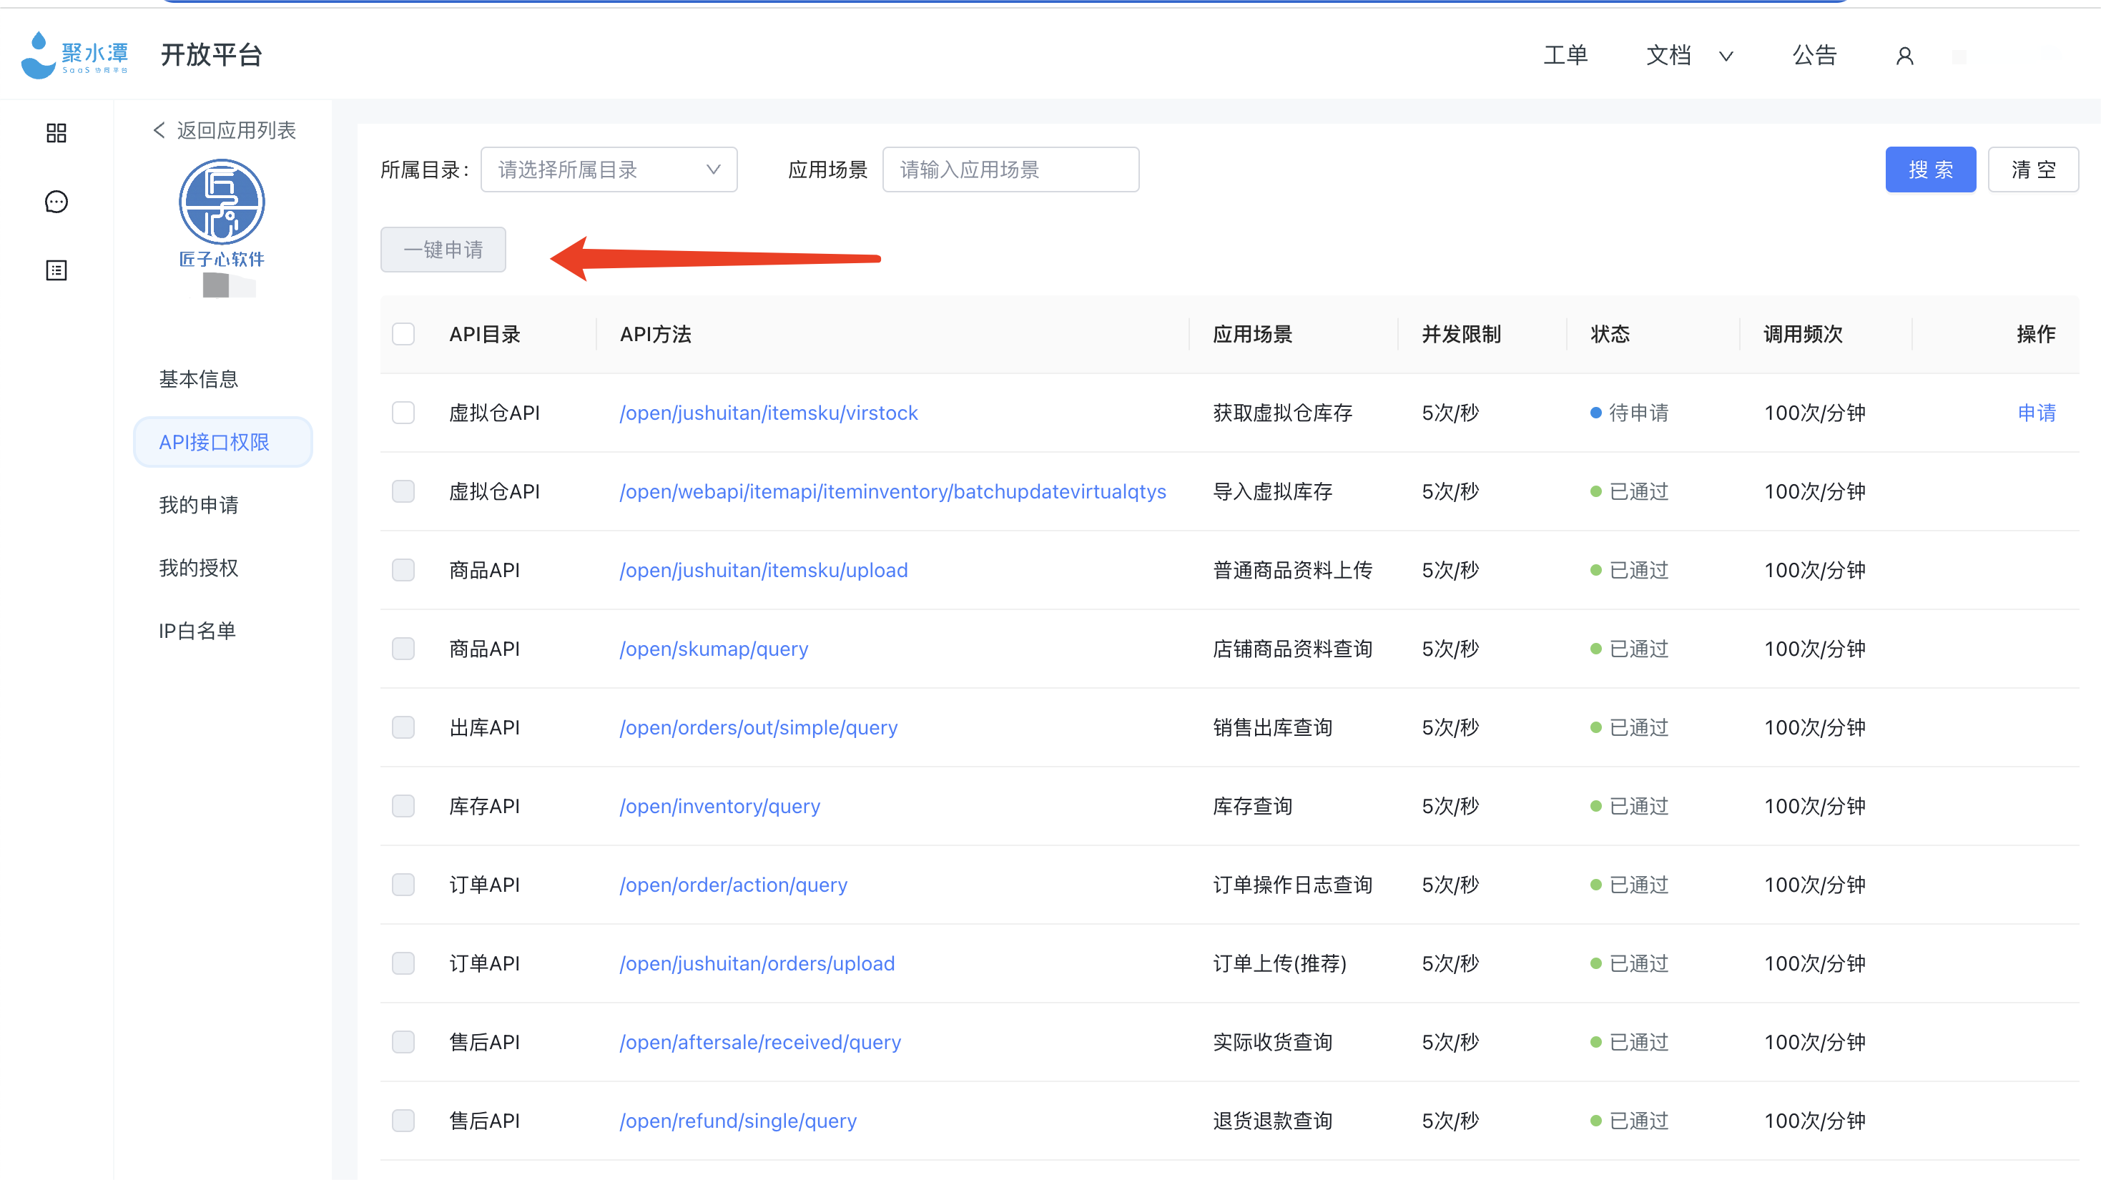Open the 公告 menu item
The width and height of the screenshot is (2101, 1180).
pos(1814,56)
